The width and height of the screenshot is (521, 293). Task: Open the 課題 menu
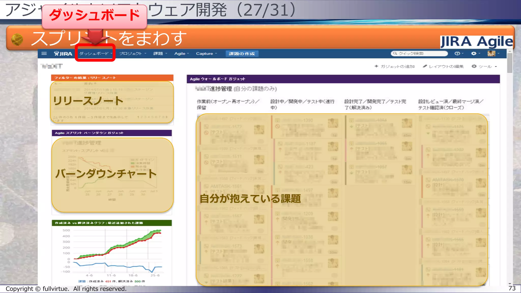160,53
